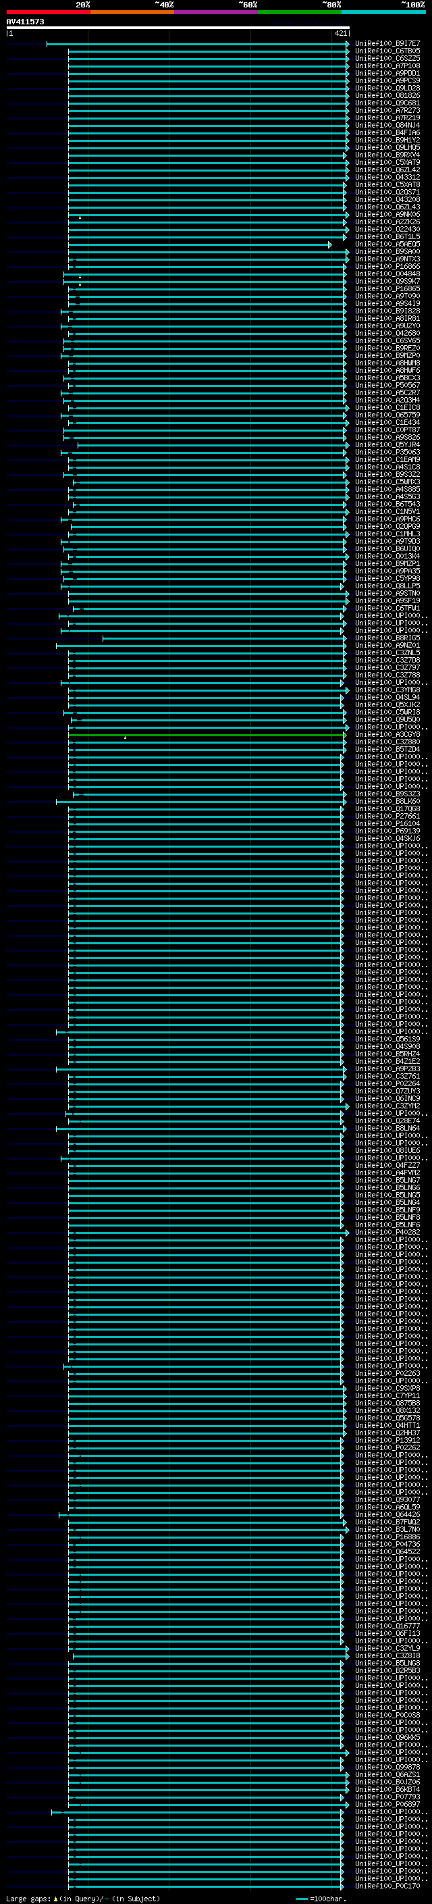Image resolution: width=432 pixels, height=1904 pixels.
Task: Select the UniRef100_P13912 label
Action: tap(387, 1440)
